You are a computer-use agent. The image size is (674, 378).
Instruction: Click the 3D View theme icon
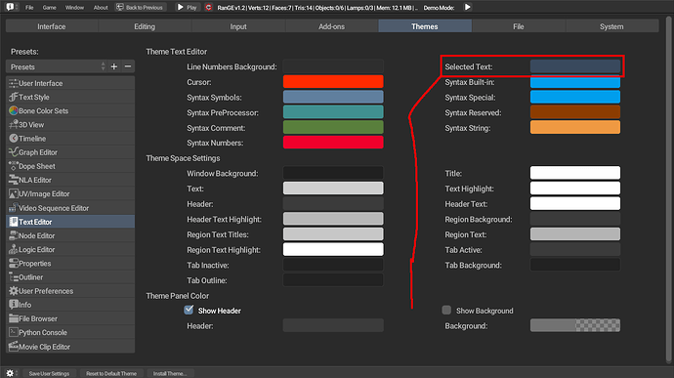pyautogui.click(x=14, y=124)
